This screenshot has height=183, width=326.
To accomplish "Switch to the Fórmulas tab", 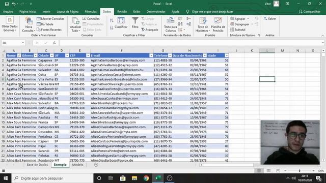I will (x=91, y=12).
